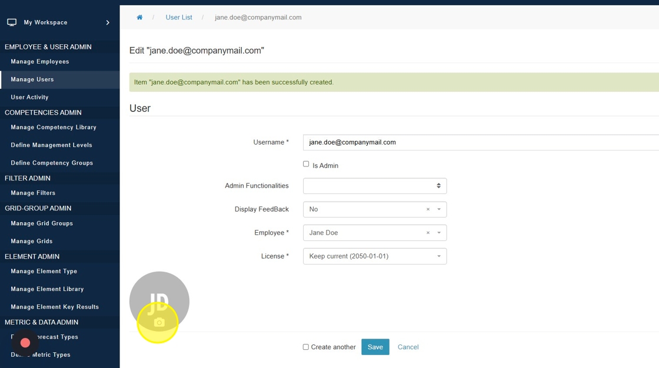Open the Employee dropdown arrow
The height and width of the screenshot is (368, 659).
[439, 233]
